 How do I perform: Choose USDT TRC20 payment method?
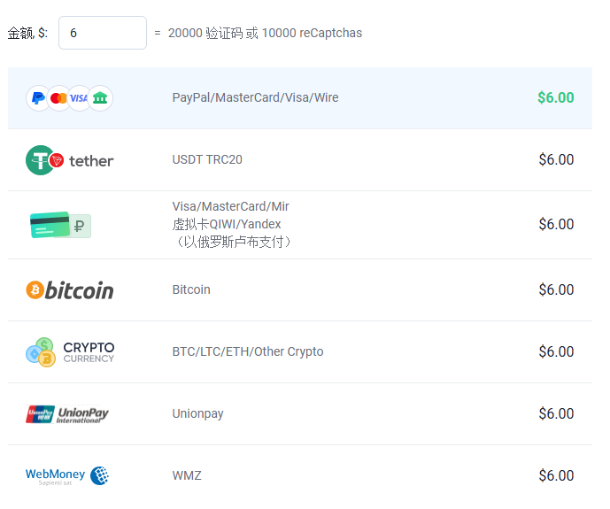click(207, 159)
